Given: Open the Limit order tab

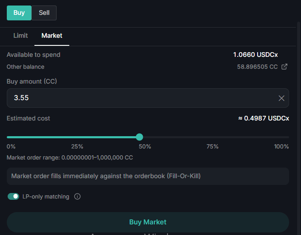Looking at the screenshot, I should click(x=20, y=36).
